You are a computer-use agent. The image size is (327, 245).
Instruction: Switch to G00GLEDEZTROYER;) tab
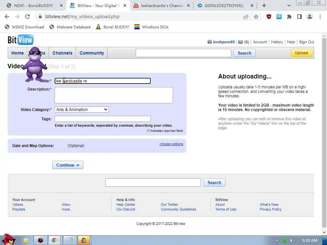224,6
